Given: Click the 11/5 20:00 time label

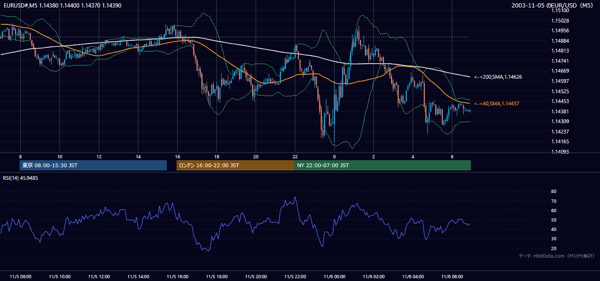Looking at the screenshot, I should [x=256, y=277].
